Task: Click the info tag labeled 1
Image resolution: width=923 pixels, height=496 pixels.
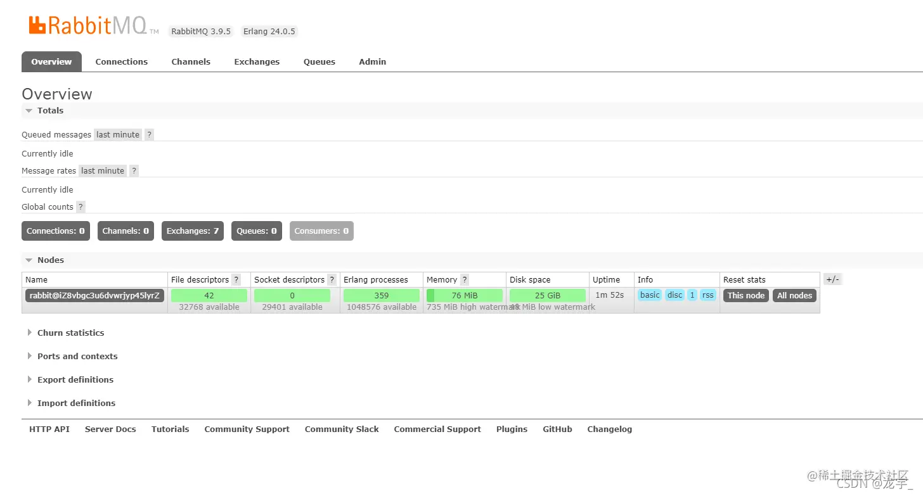Action: click(x=692, y=295)
